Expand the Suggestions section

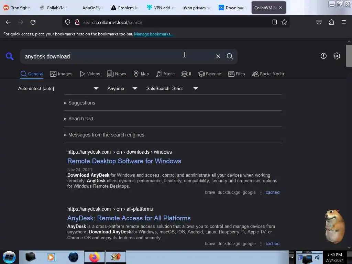click(81, 103)
